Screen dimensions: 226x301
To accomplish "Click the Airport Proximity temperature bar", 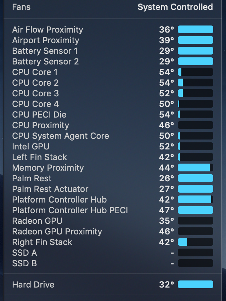I will click(196, 40).
